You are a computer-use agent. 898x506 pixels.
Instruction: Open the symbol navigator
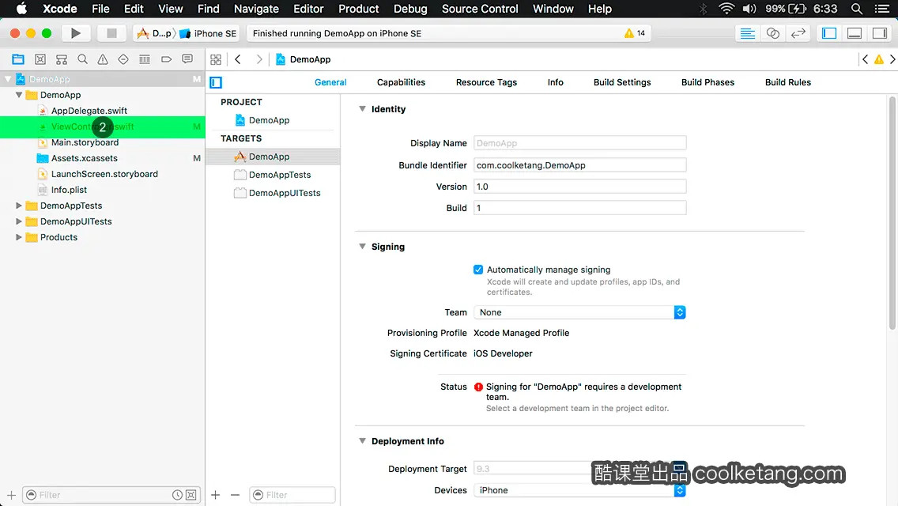62,59
